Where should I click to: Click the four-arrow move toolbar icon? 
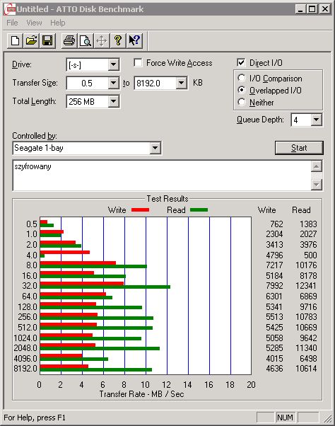point(102,41)
